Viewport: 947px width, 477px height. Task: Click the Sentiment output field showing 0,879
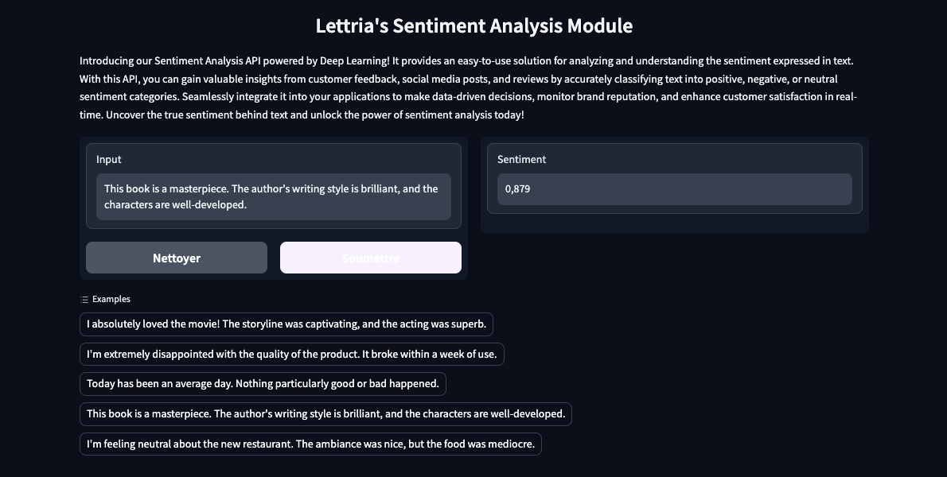[674, 189]
